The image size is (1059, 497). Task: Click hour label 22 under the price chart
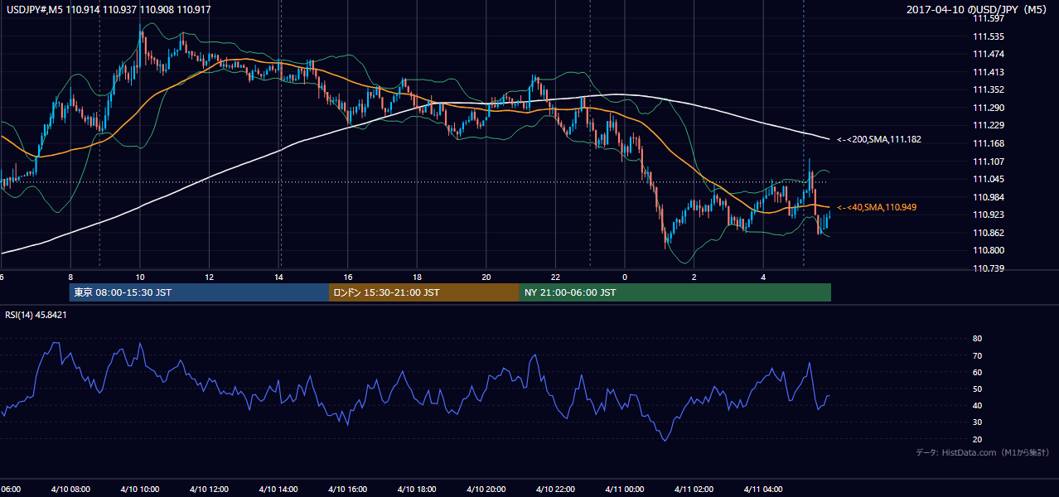click(x=555, y=277)
